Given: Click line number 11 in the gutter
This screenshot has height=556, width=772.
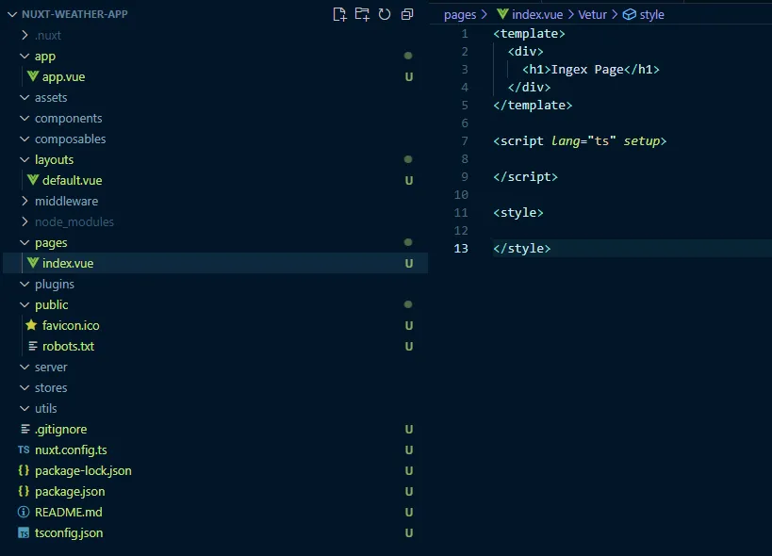Looking at the screenshot, I should point(461,213).
